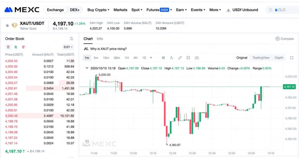Click the chart layout grid icon
Screen dimensions: 299x158
click(x=188, y=58)
